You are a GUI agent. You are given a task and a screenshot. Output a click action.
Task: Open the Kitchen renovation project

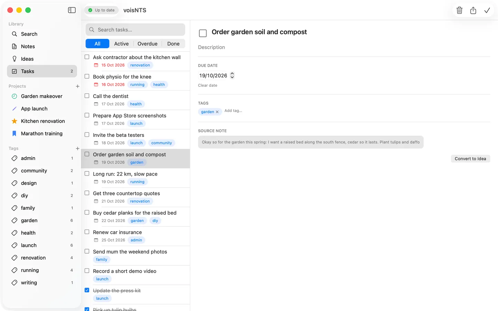coord(42,121)
